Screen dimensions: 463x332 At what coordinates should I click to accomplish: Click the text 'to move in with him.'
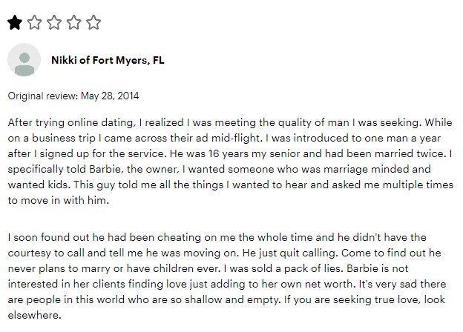tap(59, 201)
